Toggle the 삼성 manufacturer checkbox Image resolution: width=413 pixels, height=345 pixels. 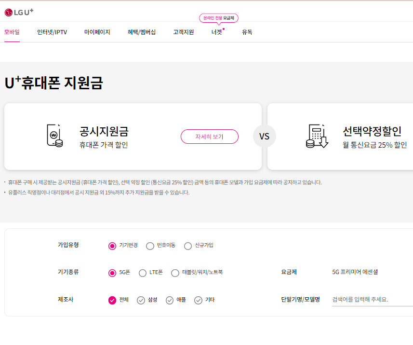[141, 300]
